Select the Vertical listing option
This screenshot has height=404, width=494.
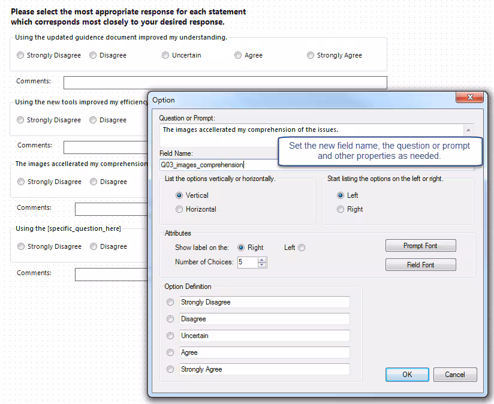180,195
